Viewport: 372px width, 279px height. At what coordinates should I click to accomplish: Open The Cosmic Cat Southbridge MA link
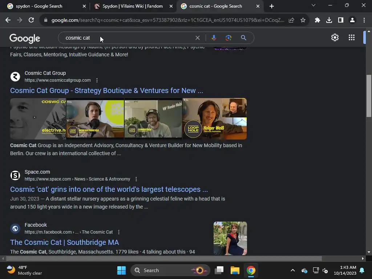pos(65,242)
